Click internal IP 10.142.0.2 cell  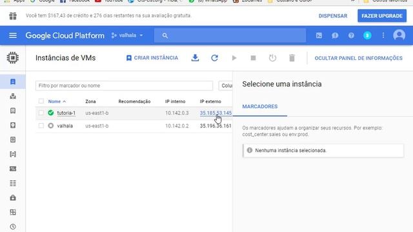177,126
